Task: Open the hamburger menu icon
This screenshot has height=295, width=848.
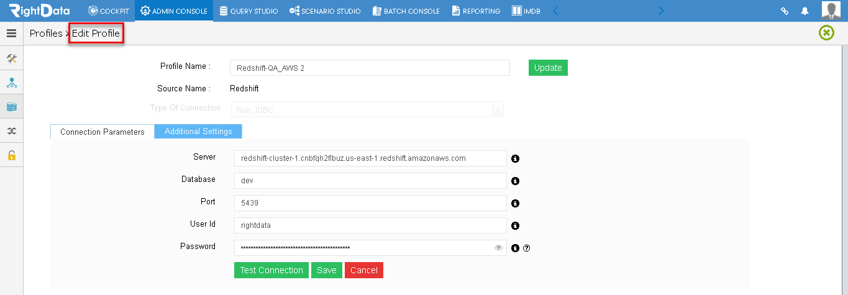Action: click(x=11, y=34)
